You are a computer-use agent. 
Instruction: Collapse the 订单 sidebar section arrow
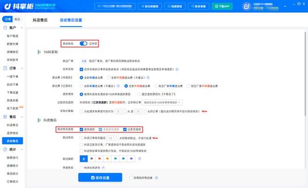tap(22, 68)
